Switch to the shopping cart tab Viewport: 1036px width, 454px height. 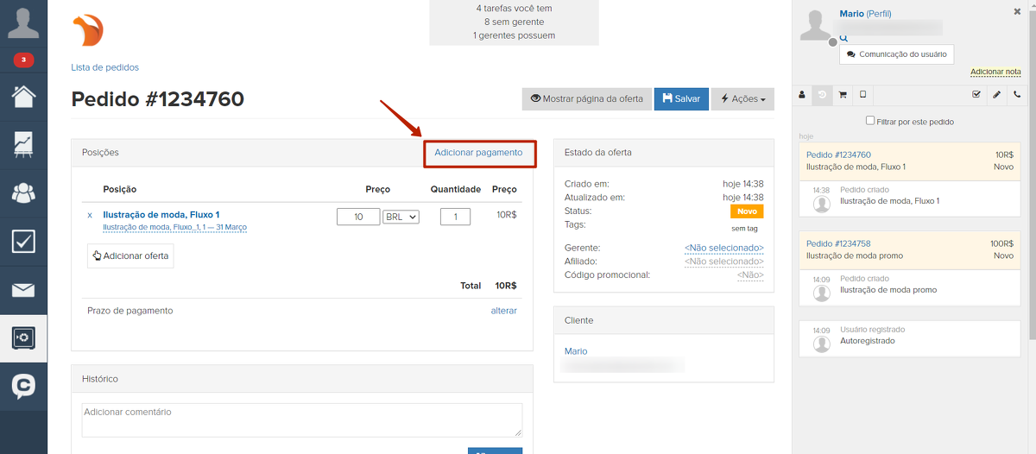843,94
